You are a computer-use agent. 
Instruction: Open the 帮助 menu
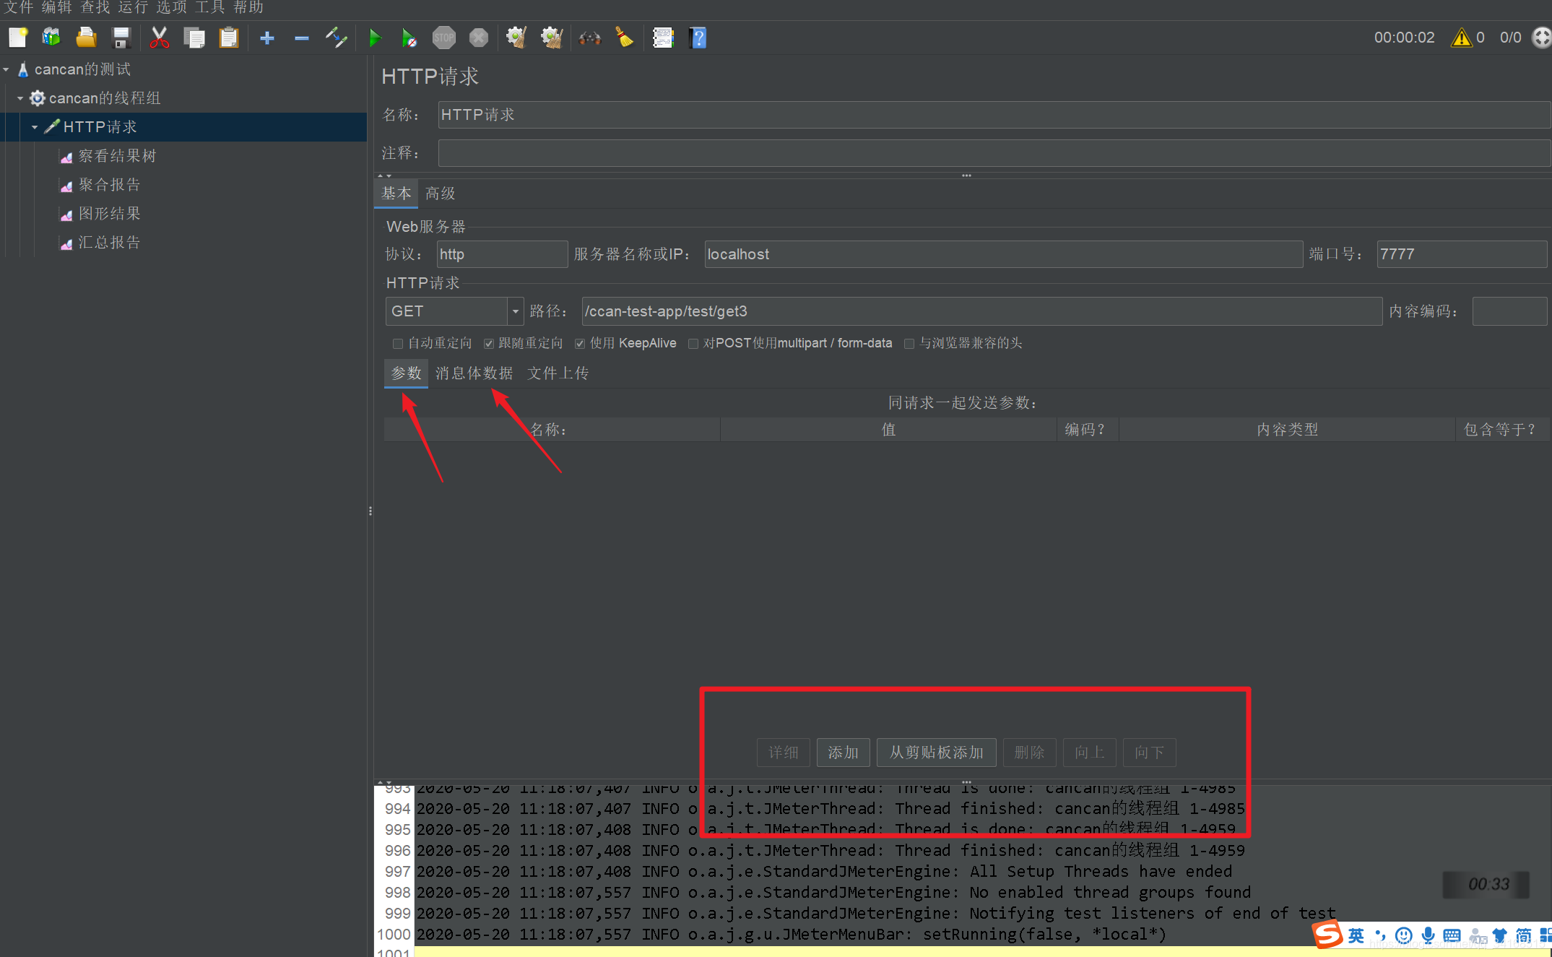coord(248,7)
